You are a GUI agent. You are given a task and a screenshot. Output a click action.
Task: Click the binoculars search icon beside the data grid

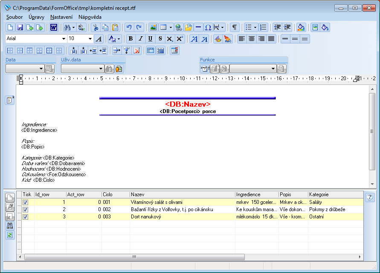click(x=10, y=226)
